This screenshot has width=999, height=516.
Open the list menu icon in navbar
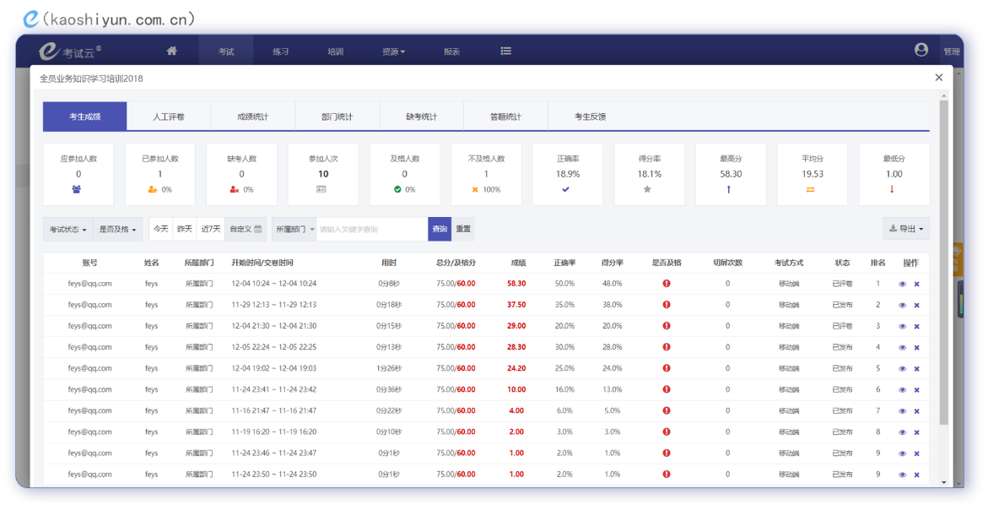pos(505,51)
